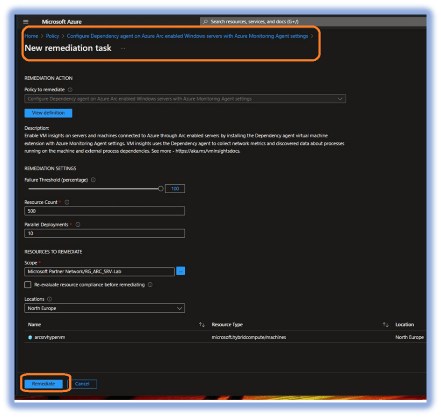Sort the table by Name column
This screenshot has width=441, height=417.
pos(202,324)
